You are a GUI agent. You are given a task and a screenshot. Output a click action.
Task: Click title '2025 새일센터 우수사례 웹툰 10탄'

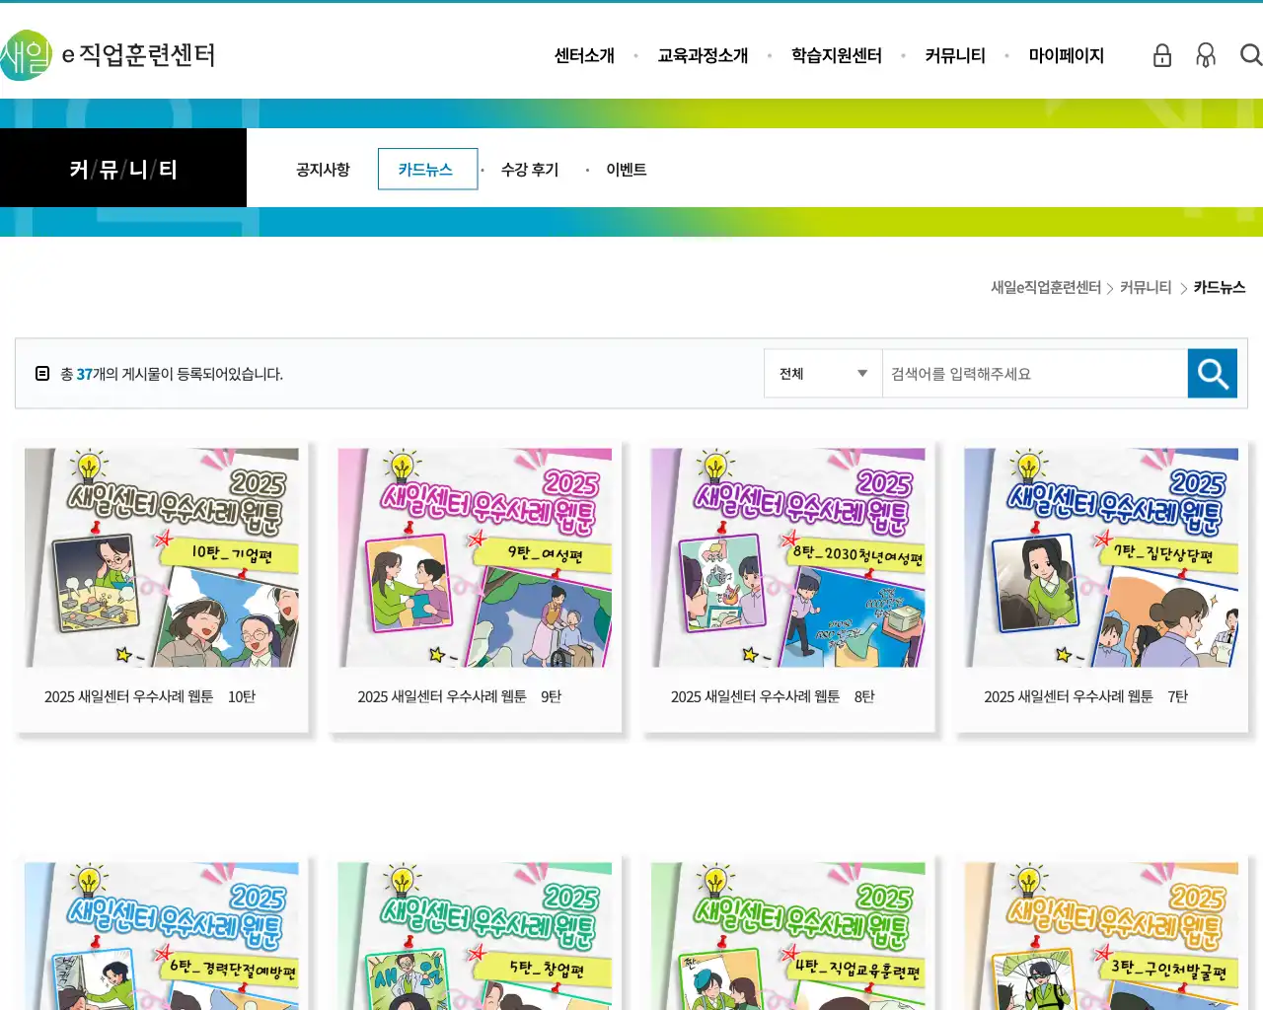point(150,696)
